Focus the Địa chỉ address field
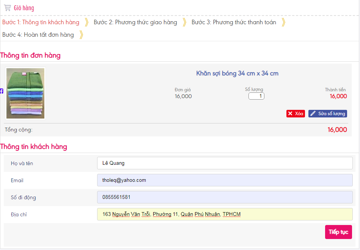 tap(225, 214)
